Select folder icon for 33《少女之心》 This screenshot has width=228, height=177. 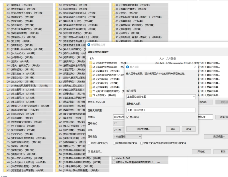[x=5, y=134]
